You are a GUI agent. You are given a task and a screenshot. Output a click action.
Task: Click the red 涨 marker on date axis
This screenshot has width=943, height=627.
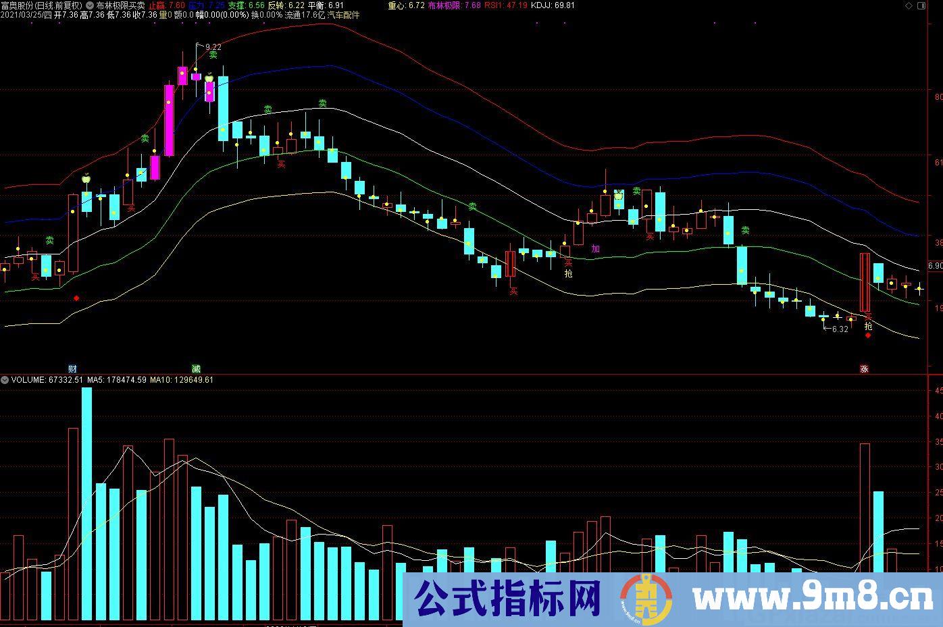[864, 369]
